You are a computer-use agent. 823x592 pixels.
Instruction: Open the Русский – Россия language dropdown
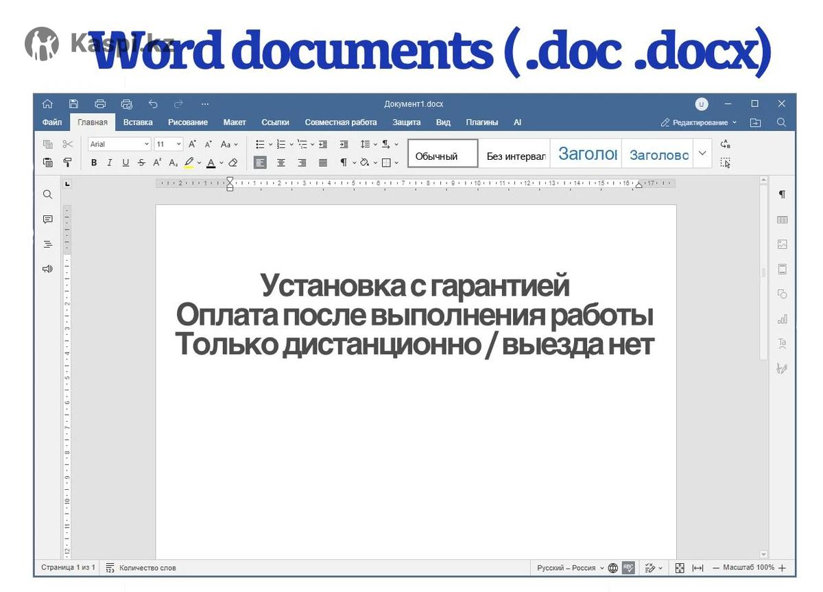[x=570, y=568]
